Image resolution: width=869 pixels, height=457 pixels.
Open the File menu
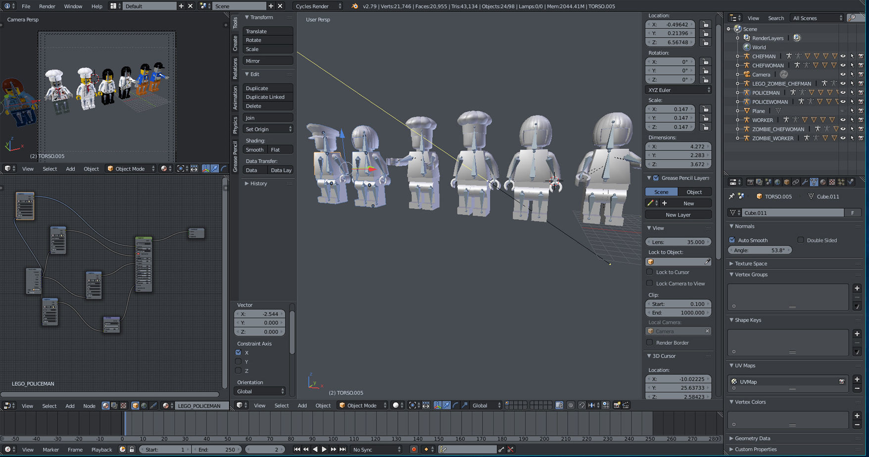click(26, 6)
